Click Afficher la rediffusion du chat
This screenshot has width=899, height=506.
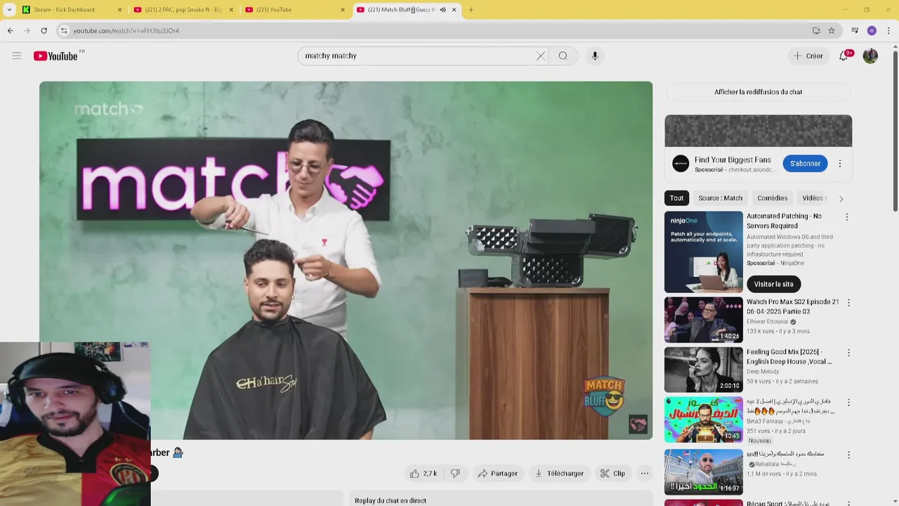point(759,92)
